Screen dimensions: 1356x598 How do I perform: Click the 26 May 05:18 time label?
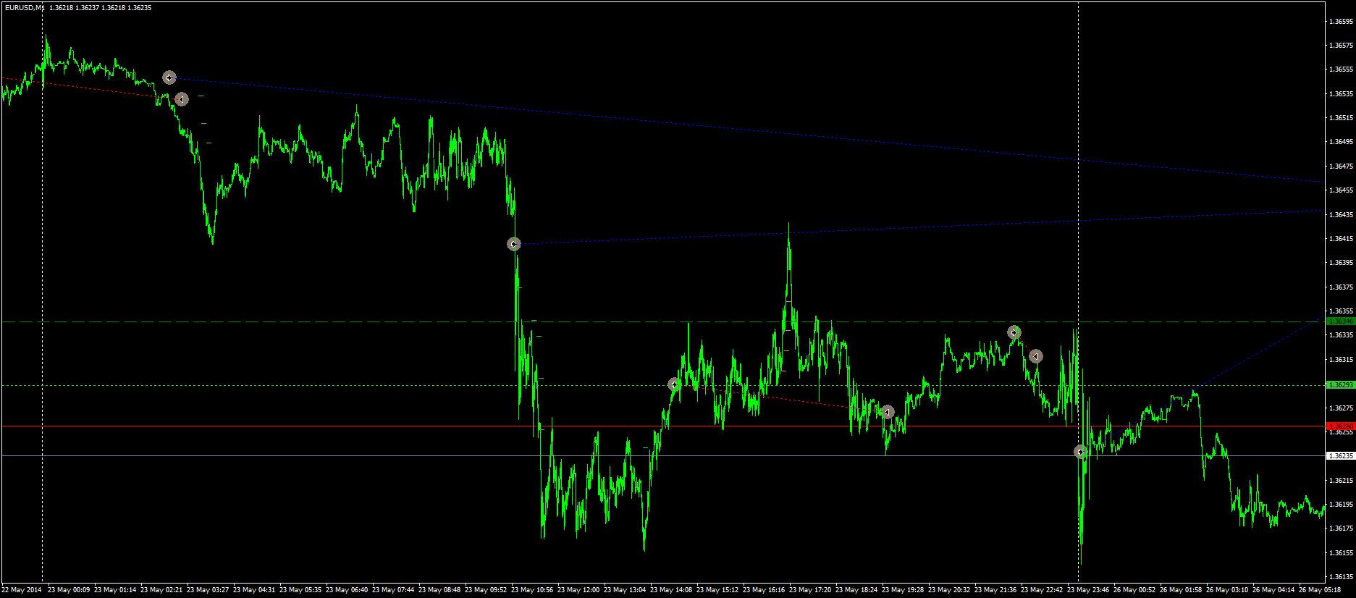tap(1321, 590)
